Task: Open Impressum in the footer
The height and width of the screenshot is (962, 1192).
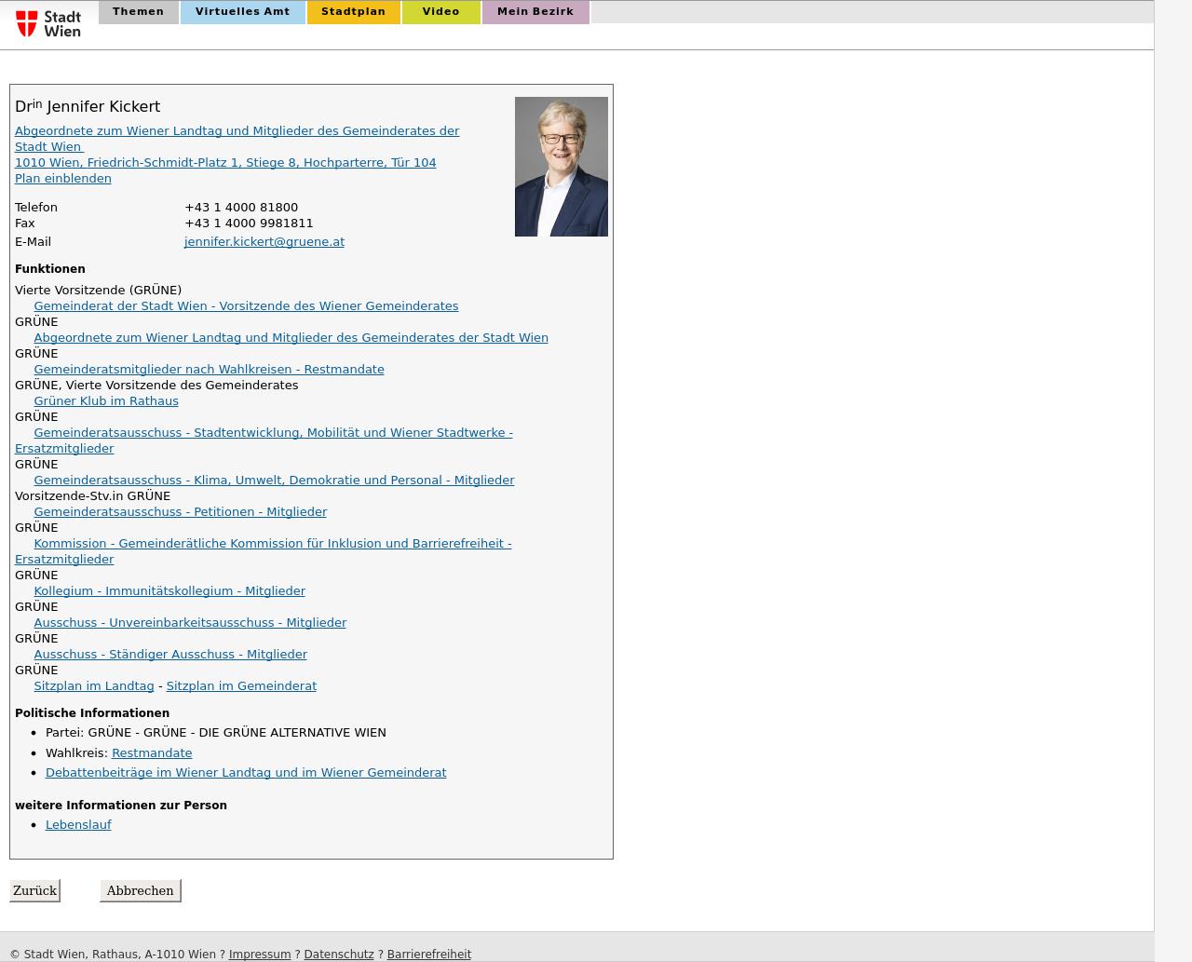Action: coord(259,955)
